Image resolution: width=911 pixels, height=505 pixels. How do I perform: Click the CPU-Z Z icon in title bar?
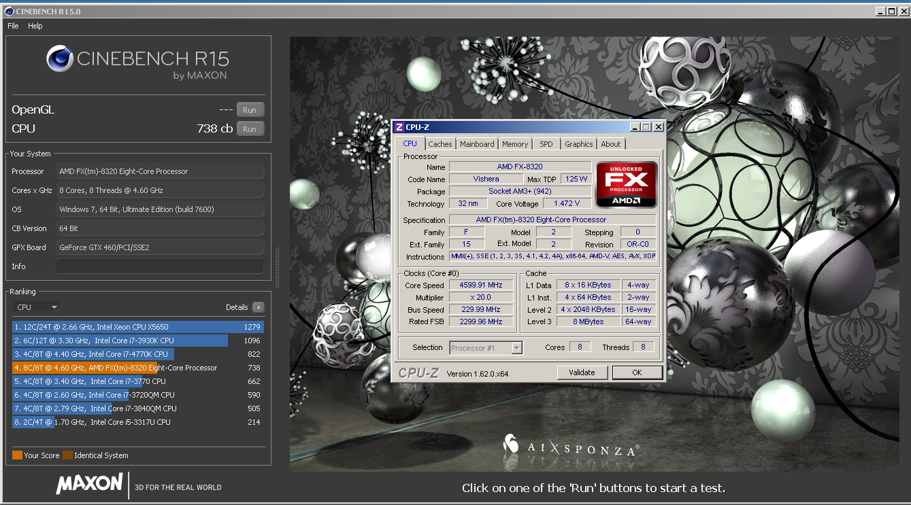(399, 126)
